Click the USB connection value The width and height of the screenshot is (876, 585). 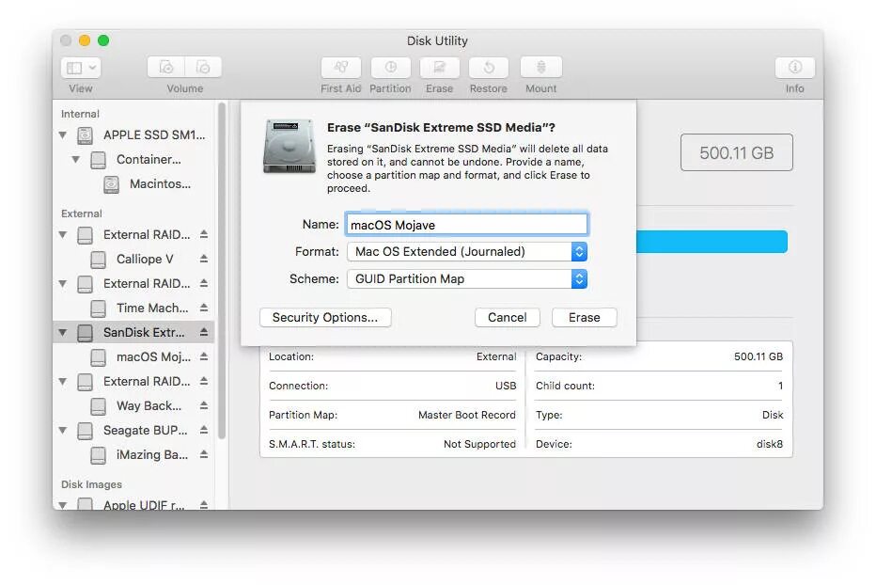pos(506,386)
